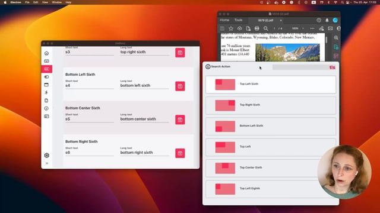Open the home section in app sidebar

click(46, 53)
